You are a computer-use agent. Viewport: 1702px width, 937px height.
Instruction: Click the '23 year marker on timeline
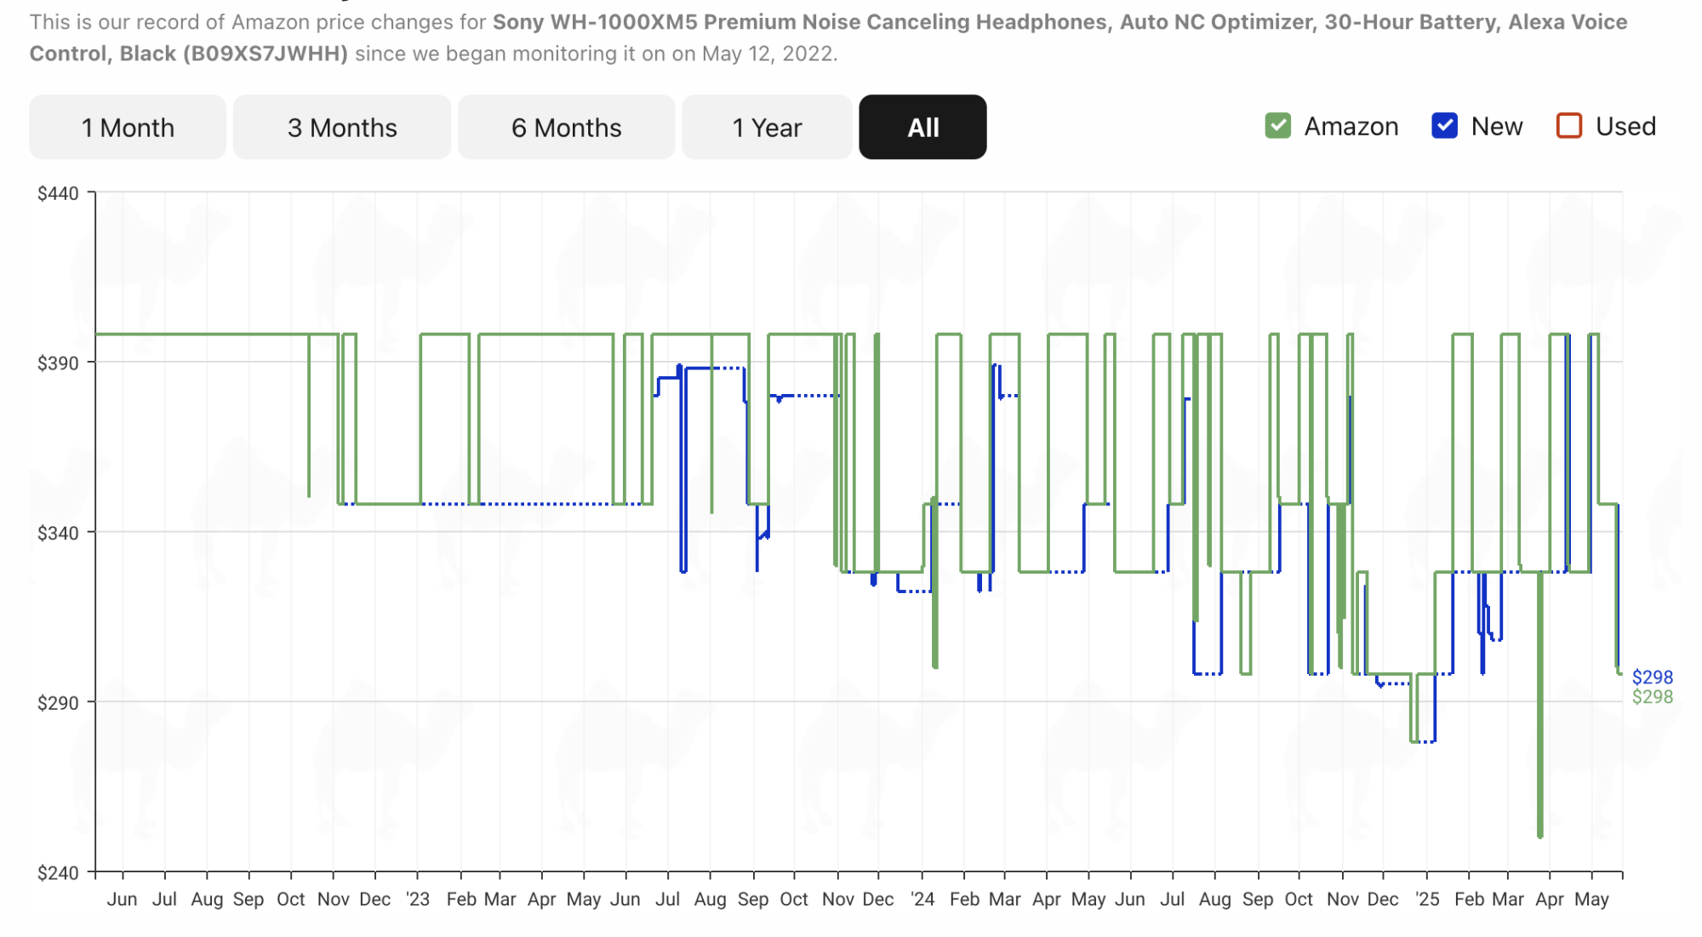tap(417, 899)
